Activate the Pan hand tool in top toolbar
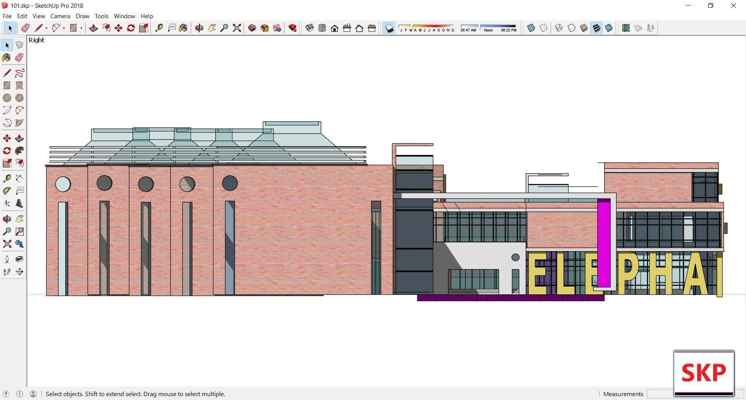This screenshot has height=400, width=746. pyautogui.click(x=212, y=28)
